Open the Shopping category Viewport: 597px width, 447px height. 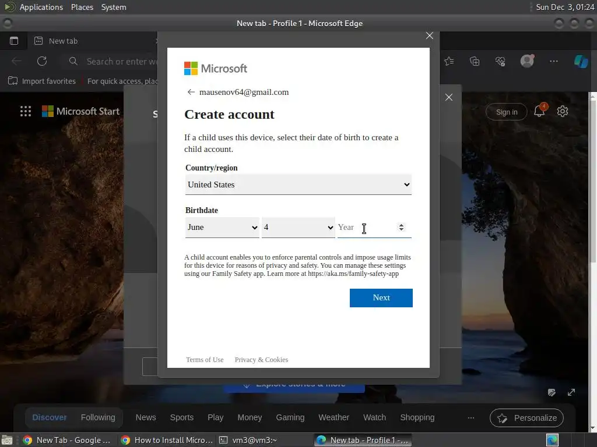pyautogui.click(x=417, y=417)
